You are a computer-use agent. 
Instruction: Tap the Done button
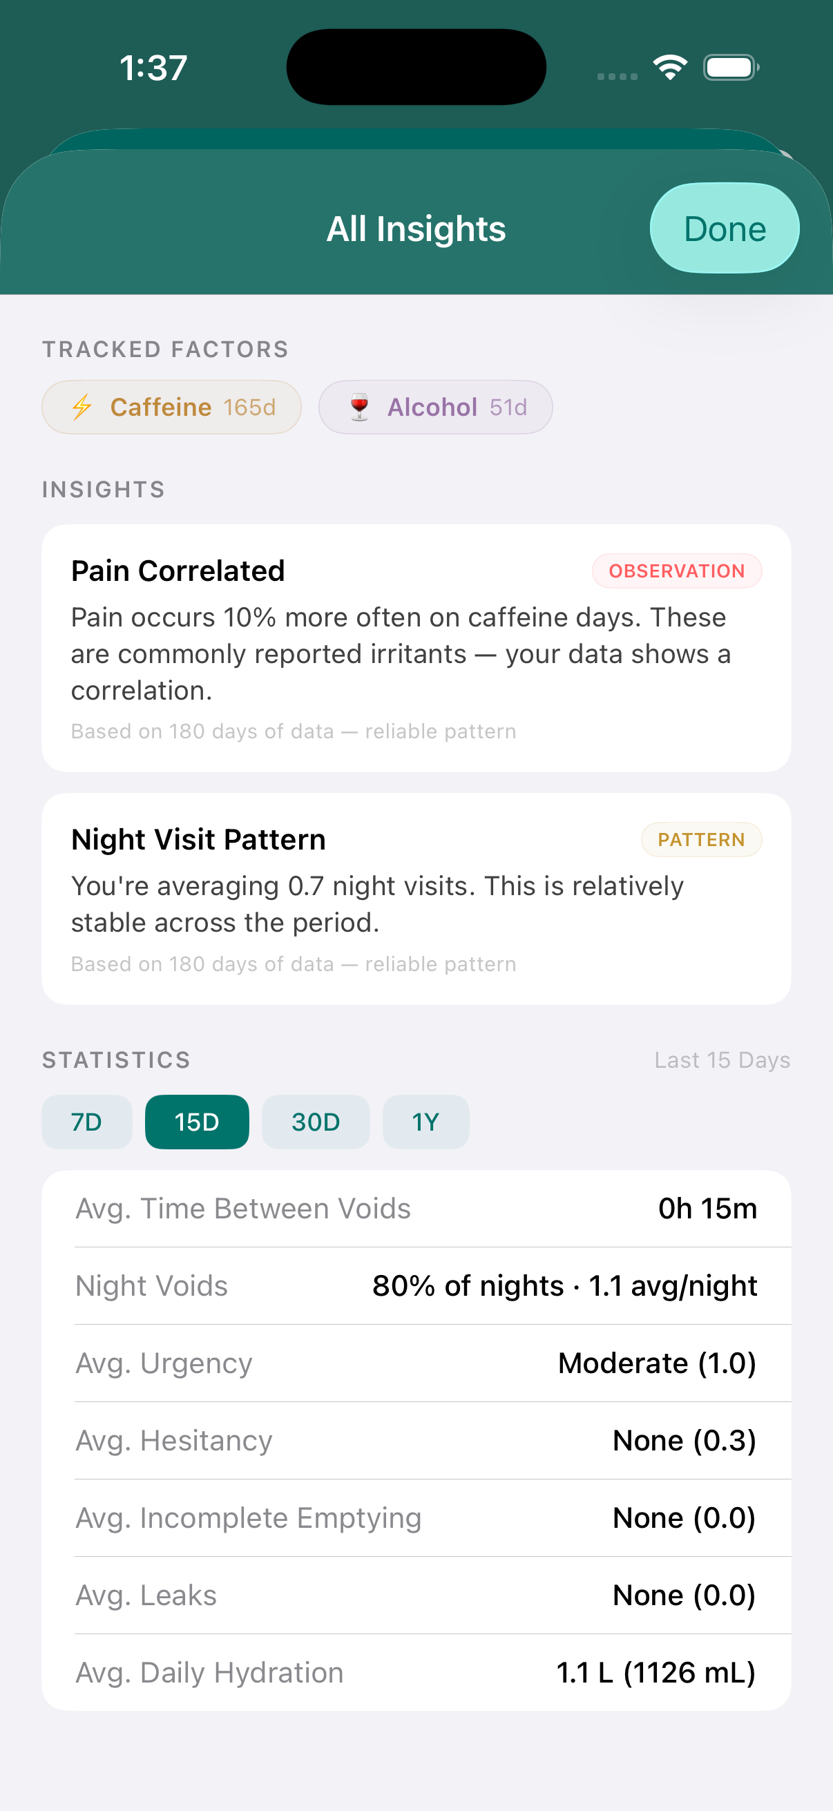tap(724, 228)
